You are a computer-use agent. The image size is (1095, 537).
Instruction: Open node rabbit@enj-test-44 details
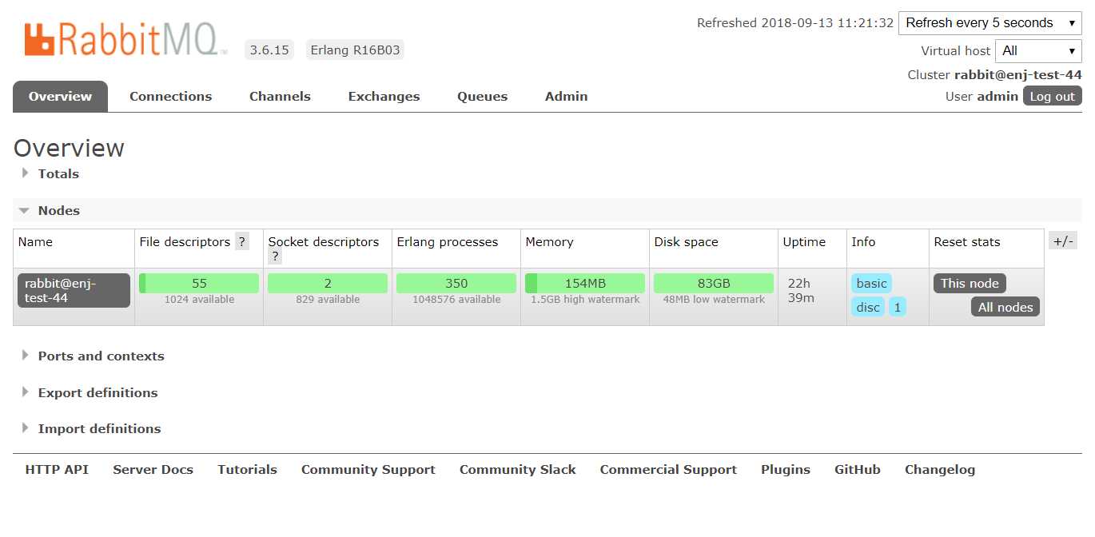tap(74, 290)
